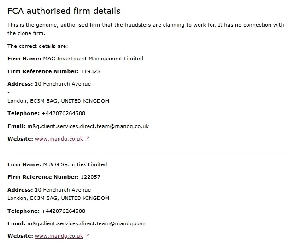
Task: Click the intro paragraph about the genuine authorised firm
Action: pyautogui.click(x=146, y=29)
